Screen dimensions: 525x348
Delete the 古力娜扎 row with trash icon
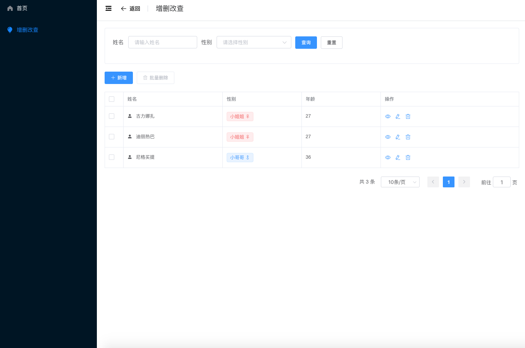[408, 117]
